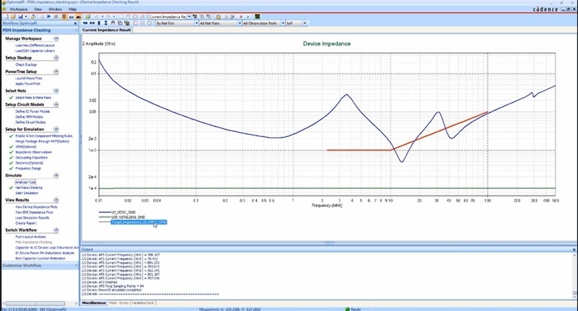Click the red record dot icon
The width and height of the screenshot is (578, 311).
tap(241, 17)
